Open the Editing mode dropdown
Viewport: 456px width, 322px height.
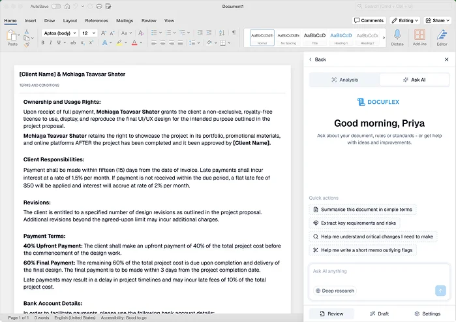pos(405,20)
